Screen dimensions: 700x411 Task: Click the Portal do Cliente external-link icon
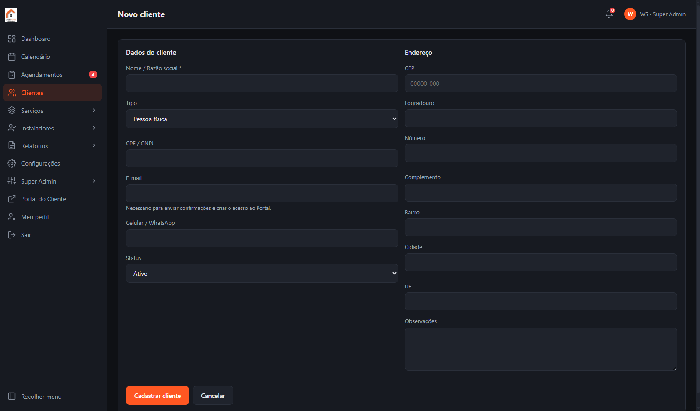(12, 199)
